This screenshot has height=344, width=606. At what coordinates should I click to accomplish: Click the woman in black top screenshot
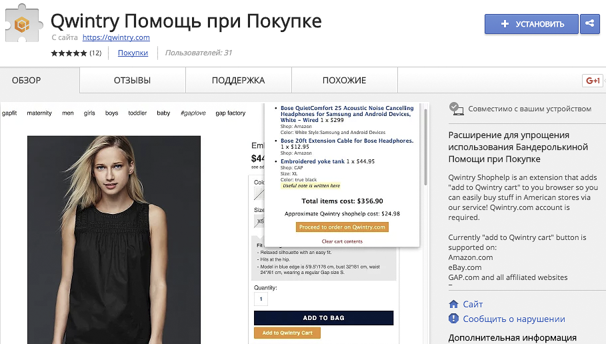pos(113,240)
